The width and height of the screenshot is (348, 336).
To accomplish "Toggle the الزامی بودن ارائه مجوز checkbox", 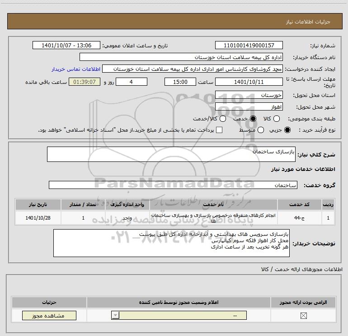I will [303, 316].
